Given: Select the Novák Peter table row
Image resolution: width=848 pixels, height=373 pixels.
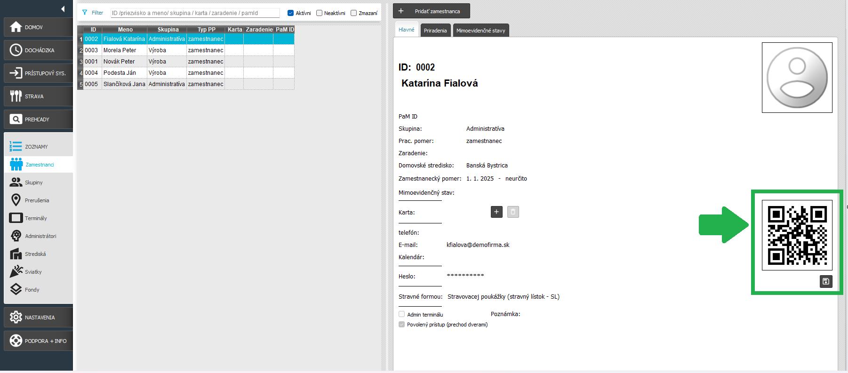Looking at the screenshot, I should pos(119,62).
